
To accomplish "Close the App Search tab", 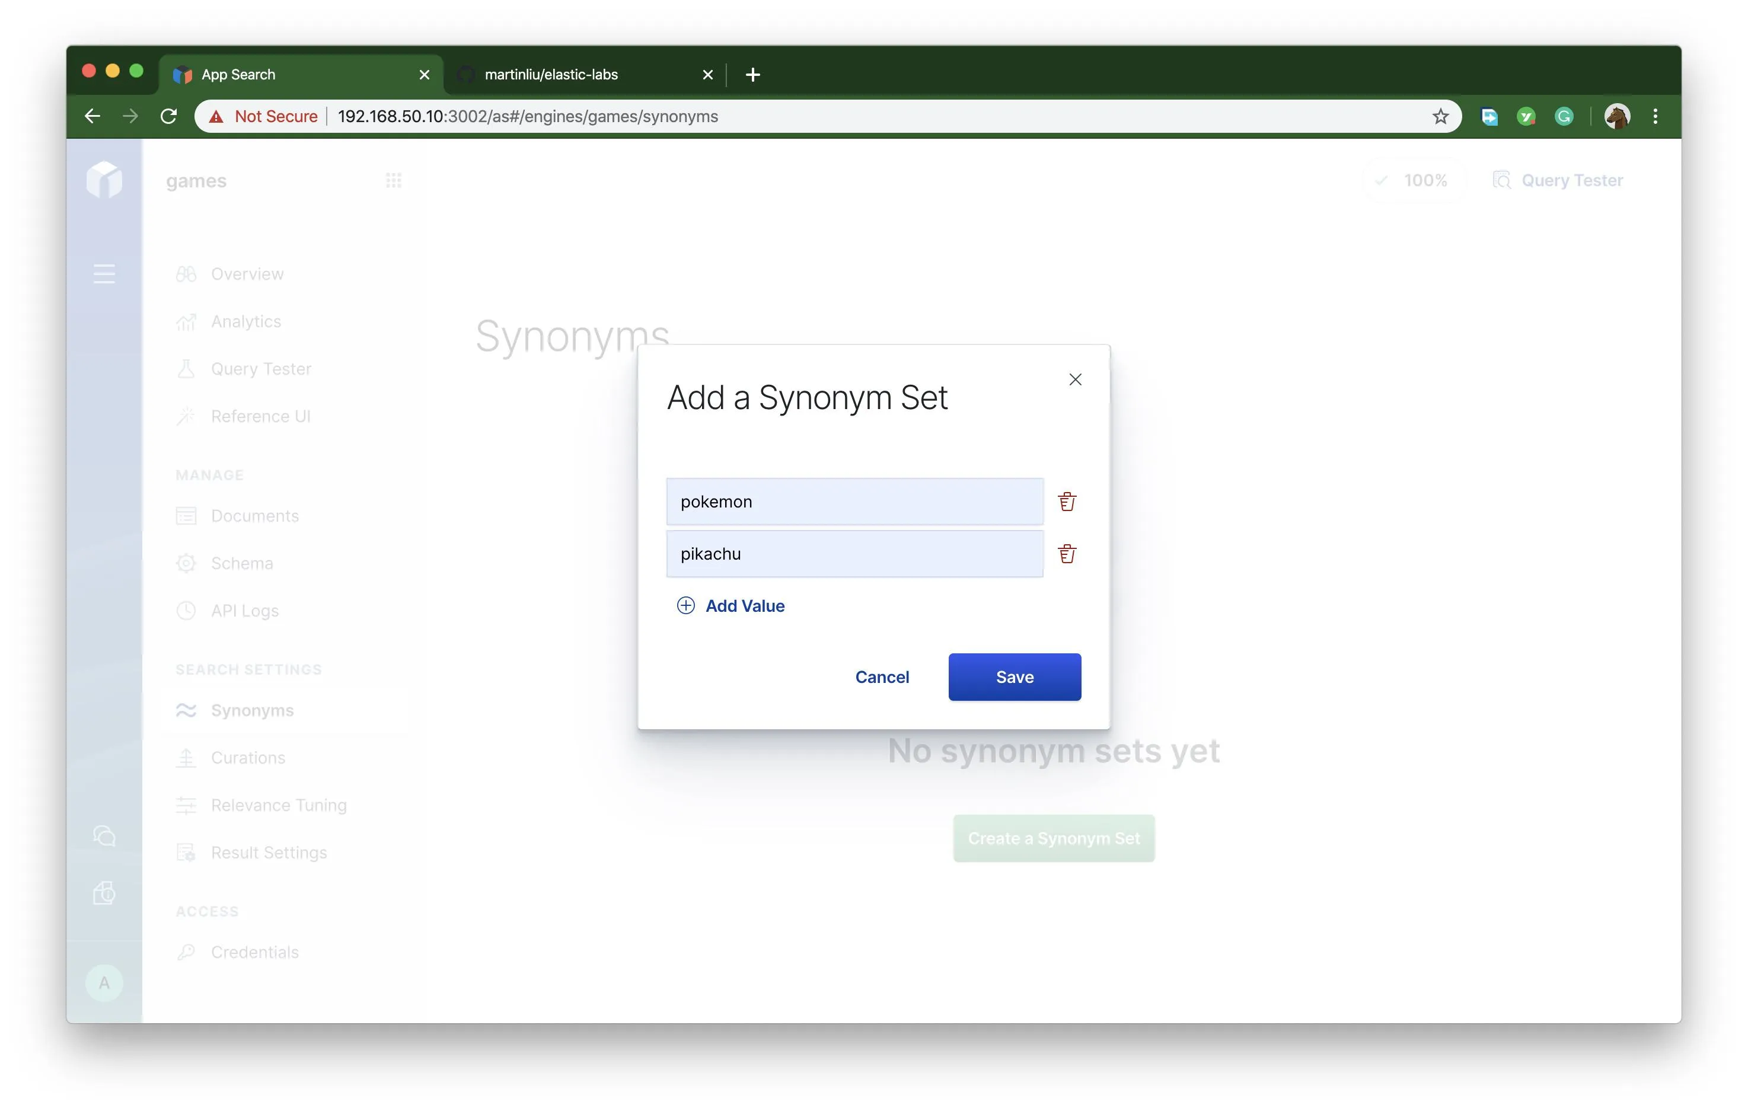I will point(425,75).
